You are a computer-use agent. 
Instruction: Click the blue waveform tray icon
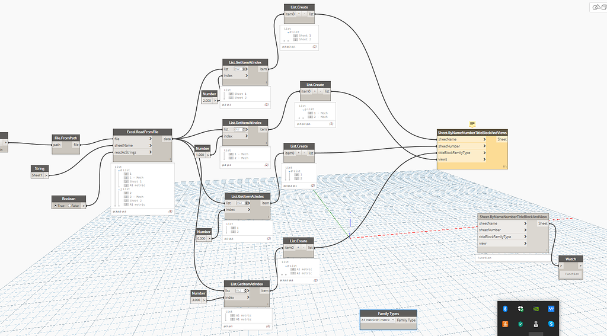(551, 309)
